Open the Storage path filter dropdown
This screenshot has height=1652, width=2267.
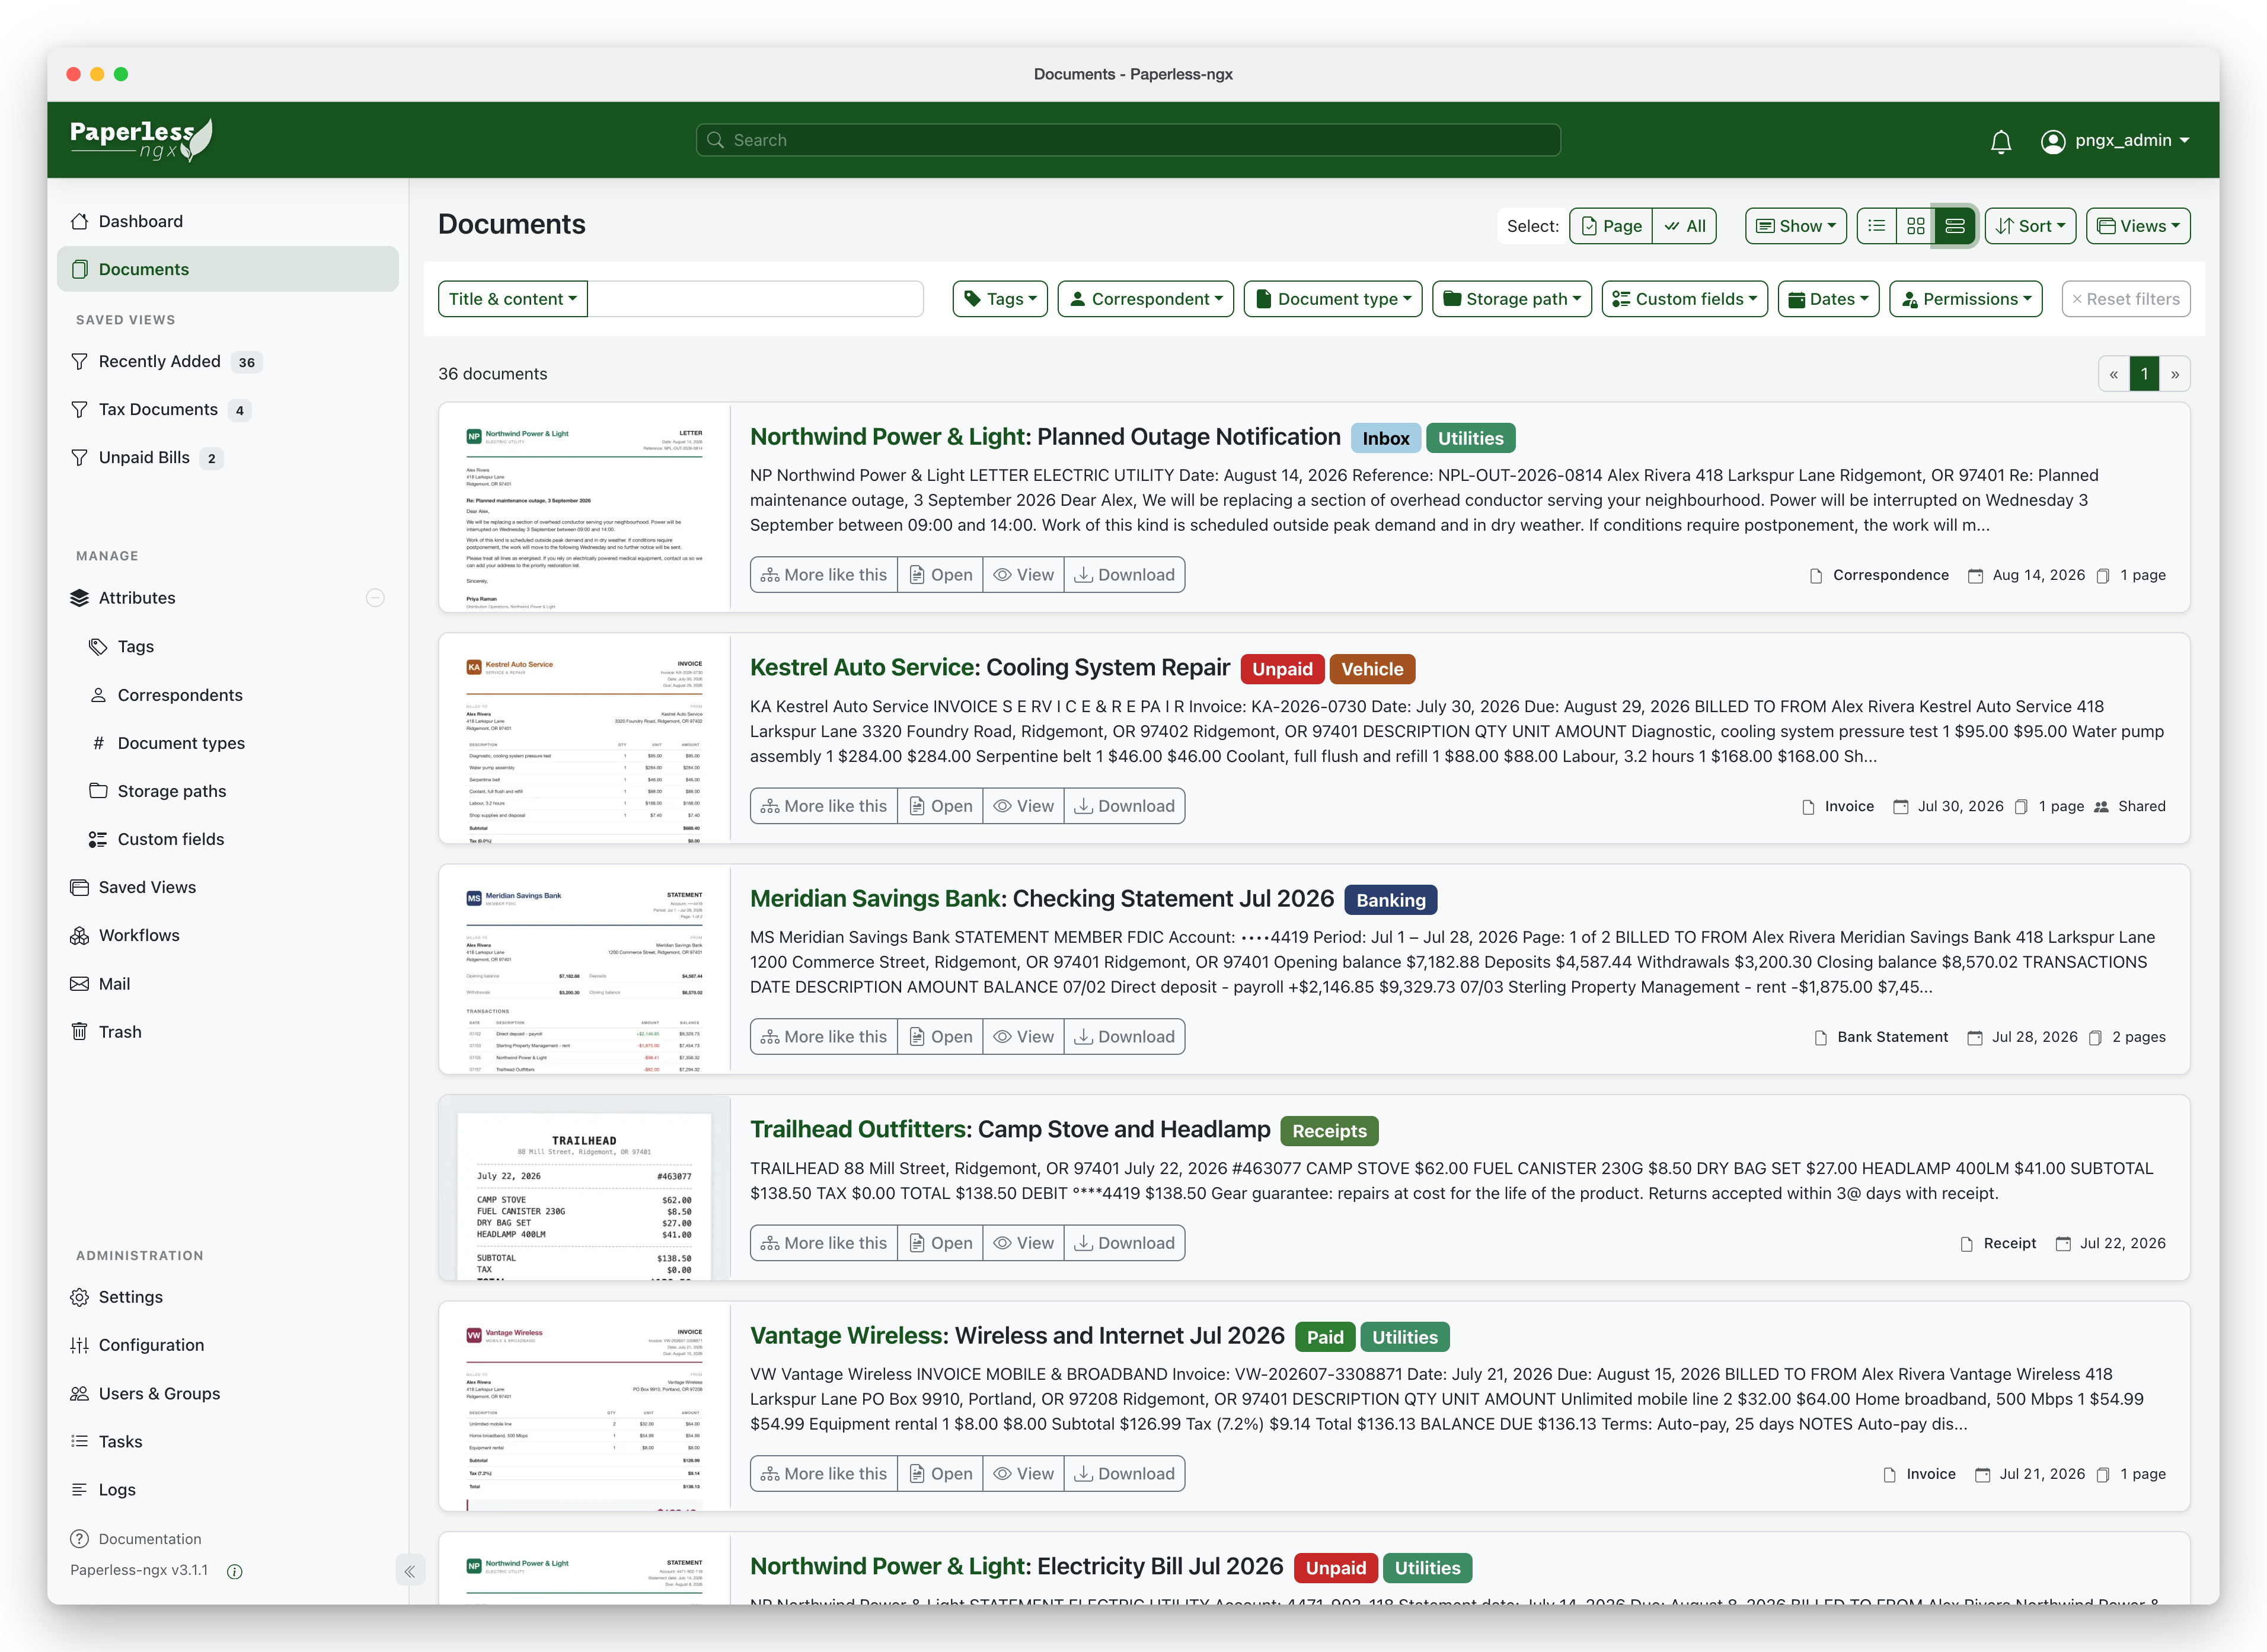coord(1512,299)
